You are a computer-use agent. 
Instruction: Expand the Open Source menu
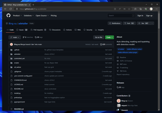pyautogui.click(x=42, y=16)
